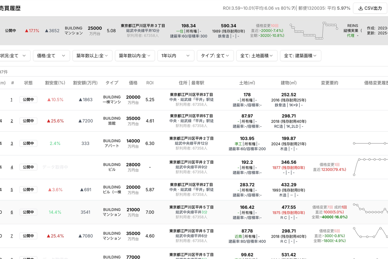Click the price change chart in row 4
Viewport: 388px width, 259px height.
click(x=370, y=167)
